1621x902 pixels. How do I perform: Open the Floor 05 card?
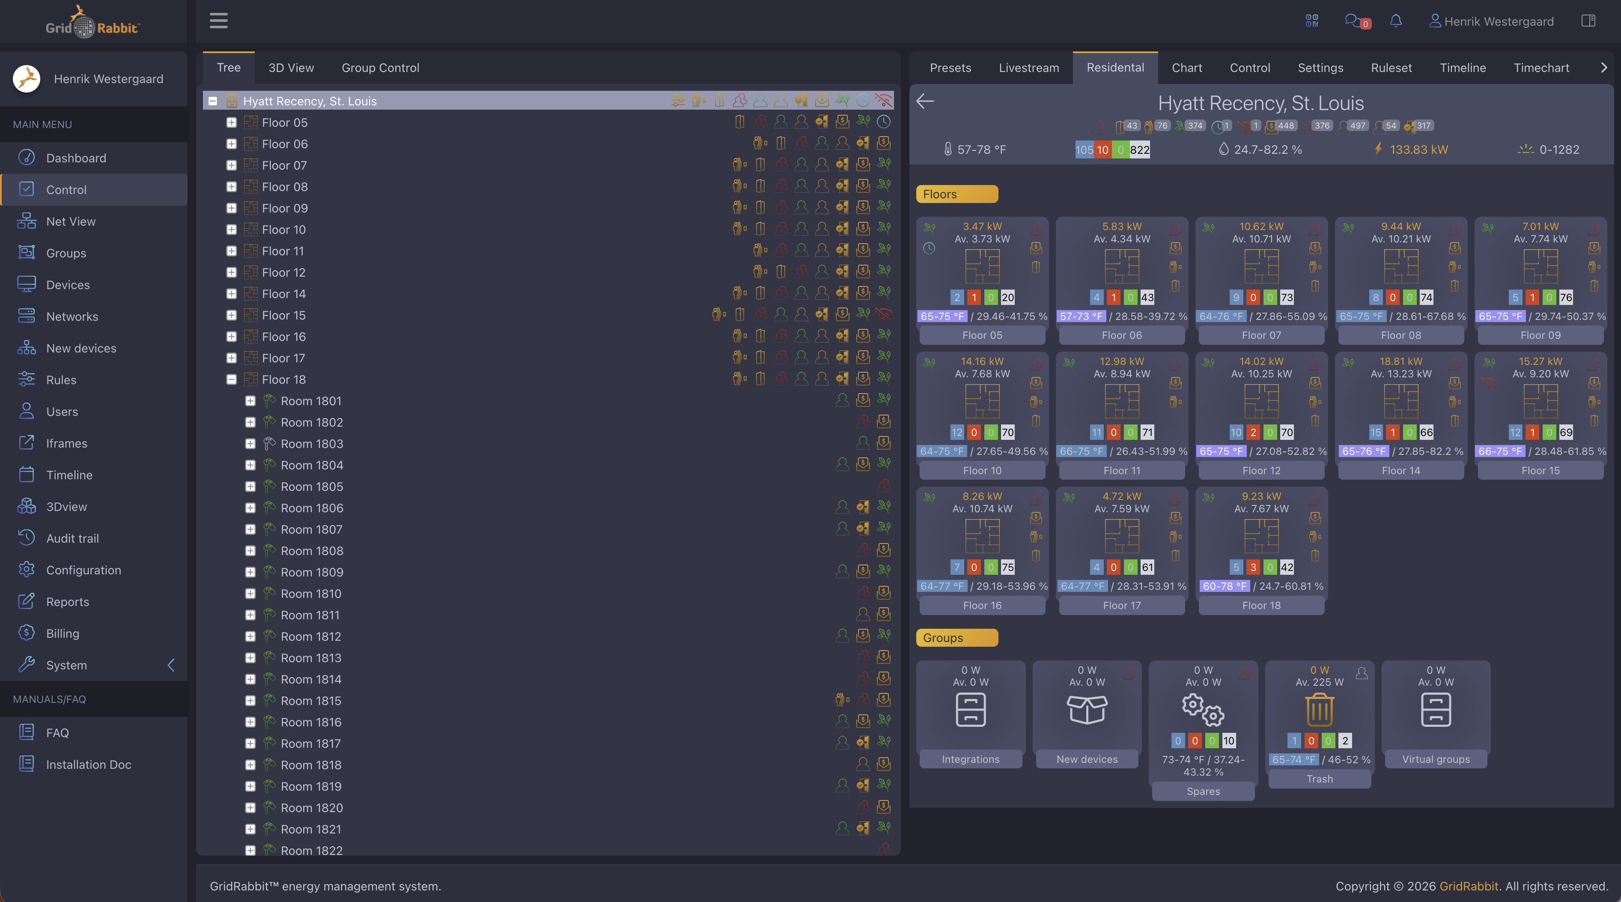point(982,281)
